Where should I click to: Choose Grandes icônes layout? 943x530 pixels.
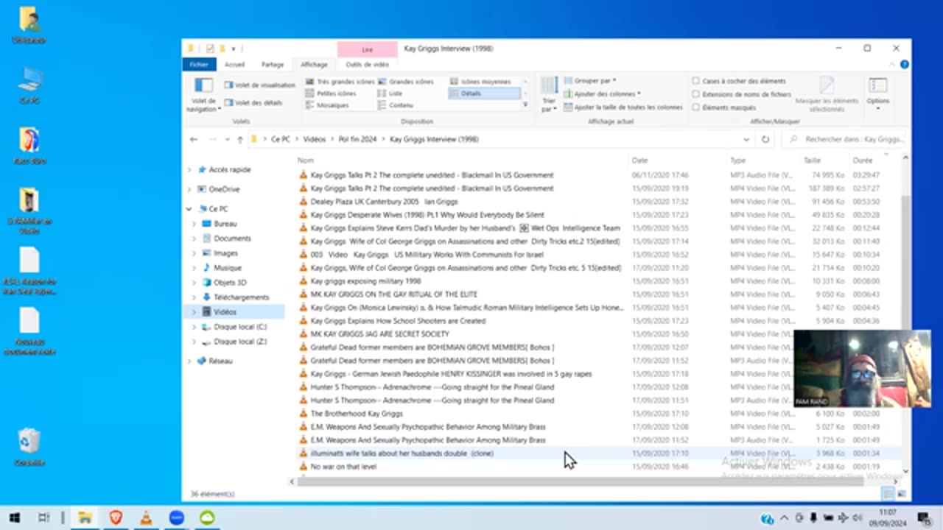405,82
